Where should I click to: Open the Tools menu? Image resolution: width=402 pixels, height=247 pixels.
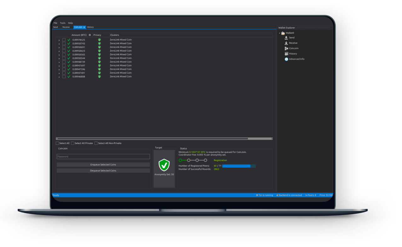tap(63, 23)
